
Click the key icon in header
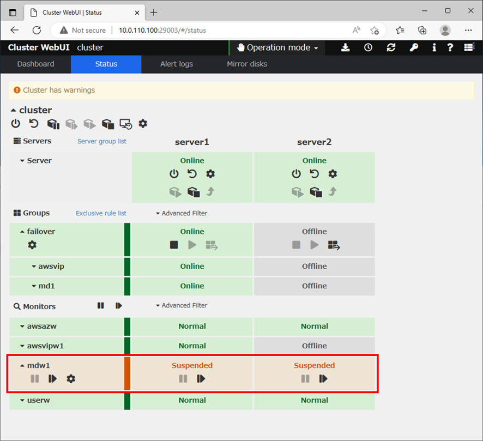point(414,47)
